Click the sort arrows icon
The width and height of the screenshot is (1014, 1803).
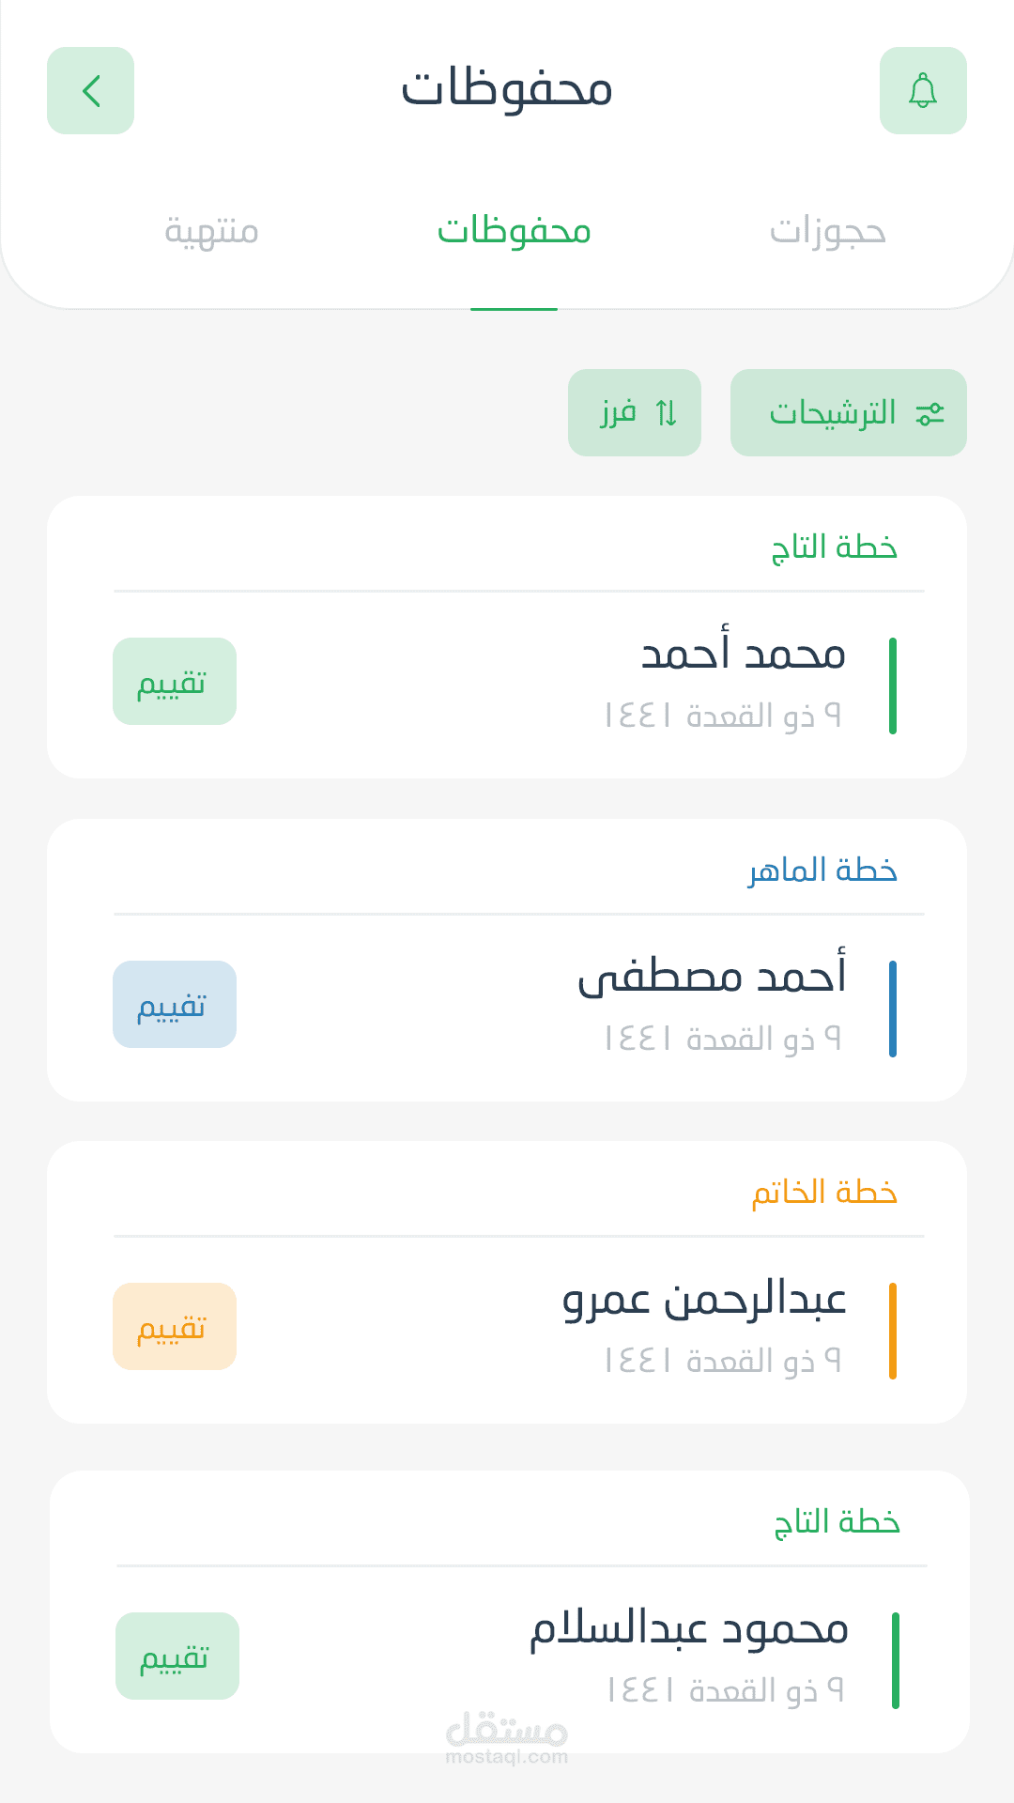coord(667,413)
